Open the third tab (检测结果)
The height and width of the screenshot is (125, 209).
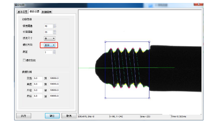click(47, 12)
